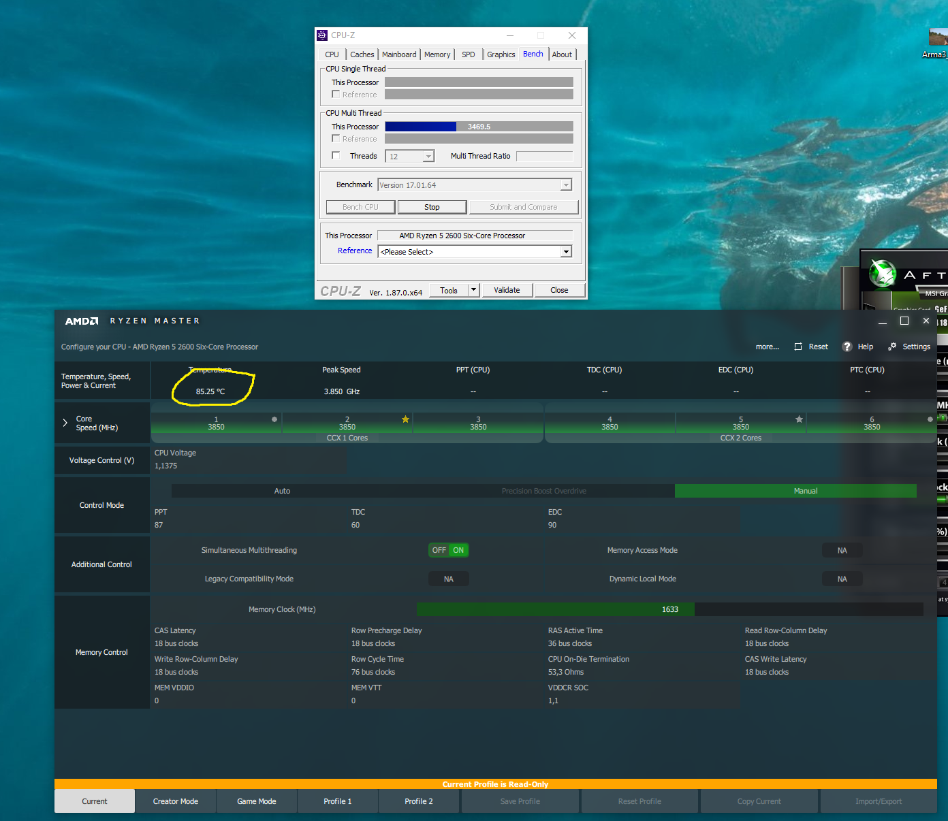This screenshot has width=948, height=821.
Task: Open the SPD tab
Action: click(469, 54)
